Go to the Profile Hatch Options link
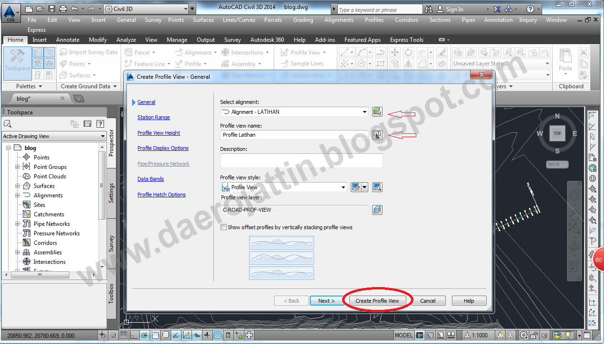Viewport: 604px width, 344px height. (162, 195)
